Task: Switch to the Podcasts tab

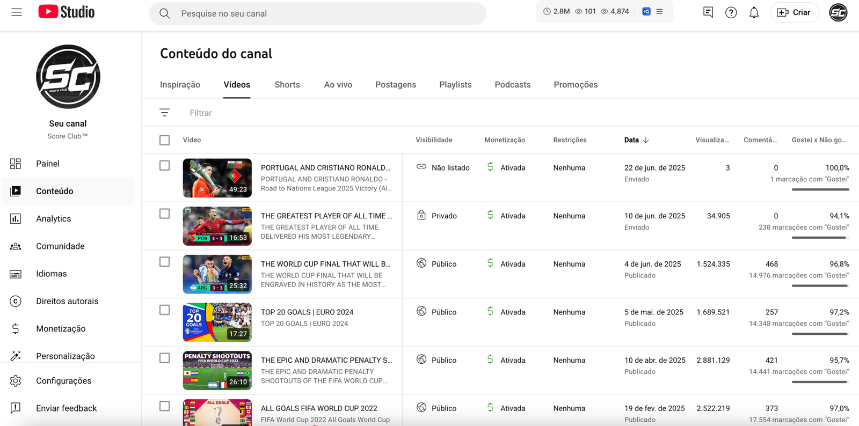Action: click(x=513, y=85)
